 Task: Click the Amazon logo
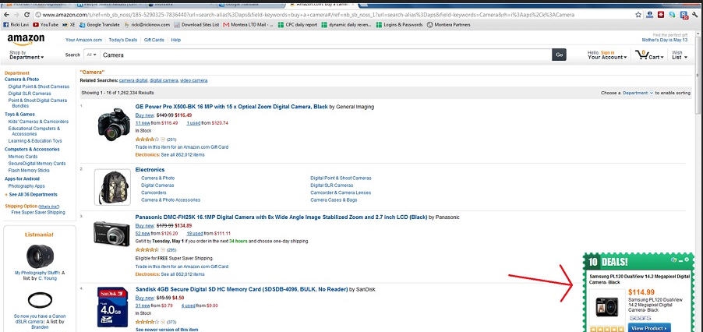pyautogui.click(x=26, y=40)
